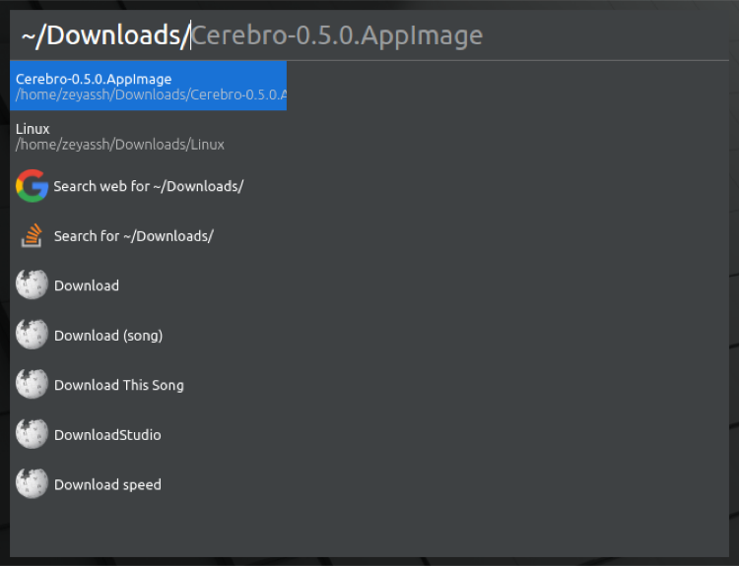Click Wikipedia icon beside DownloadStudio
The height and width of the screenshot is (566, 739).
point(32,434)
